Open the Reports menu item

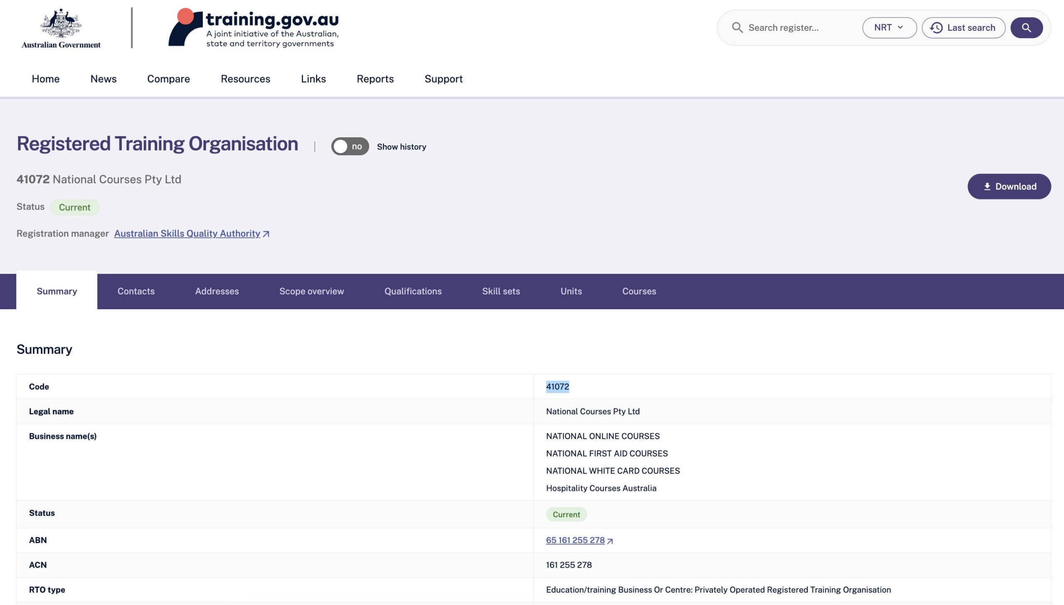[375, 79]
